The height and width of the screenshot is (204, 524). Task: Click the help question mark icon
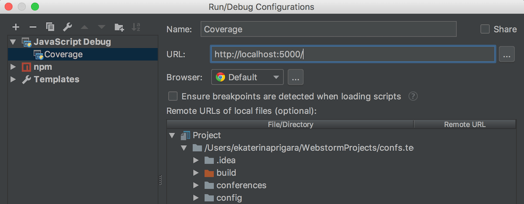(x=413, y=96)
